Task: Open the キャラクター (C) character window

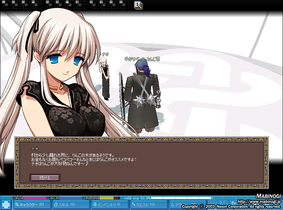Action: click(x=32, y=205)
